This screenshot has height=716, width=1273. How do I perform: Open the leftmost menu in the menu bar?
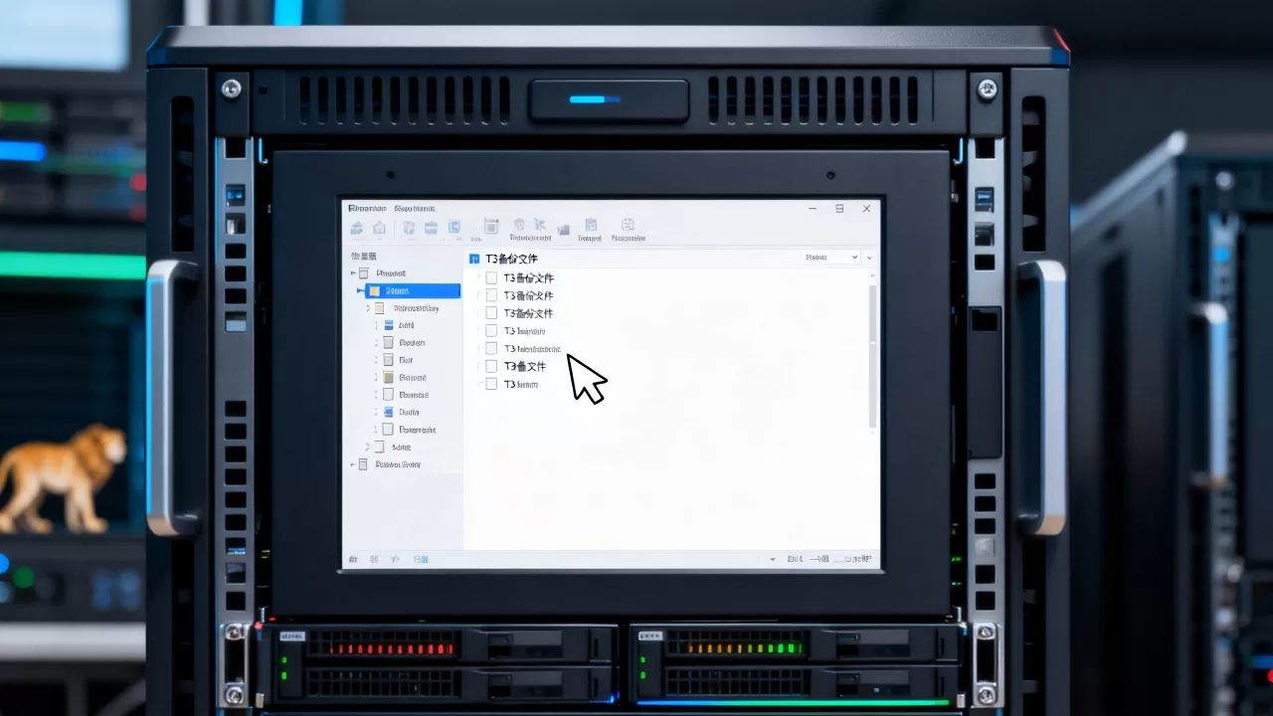coord(367,209)
